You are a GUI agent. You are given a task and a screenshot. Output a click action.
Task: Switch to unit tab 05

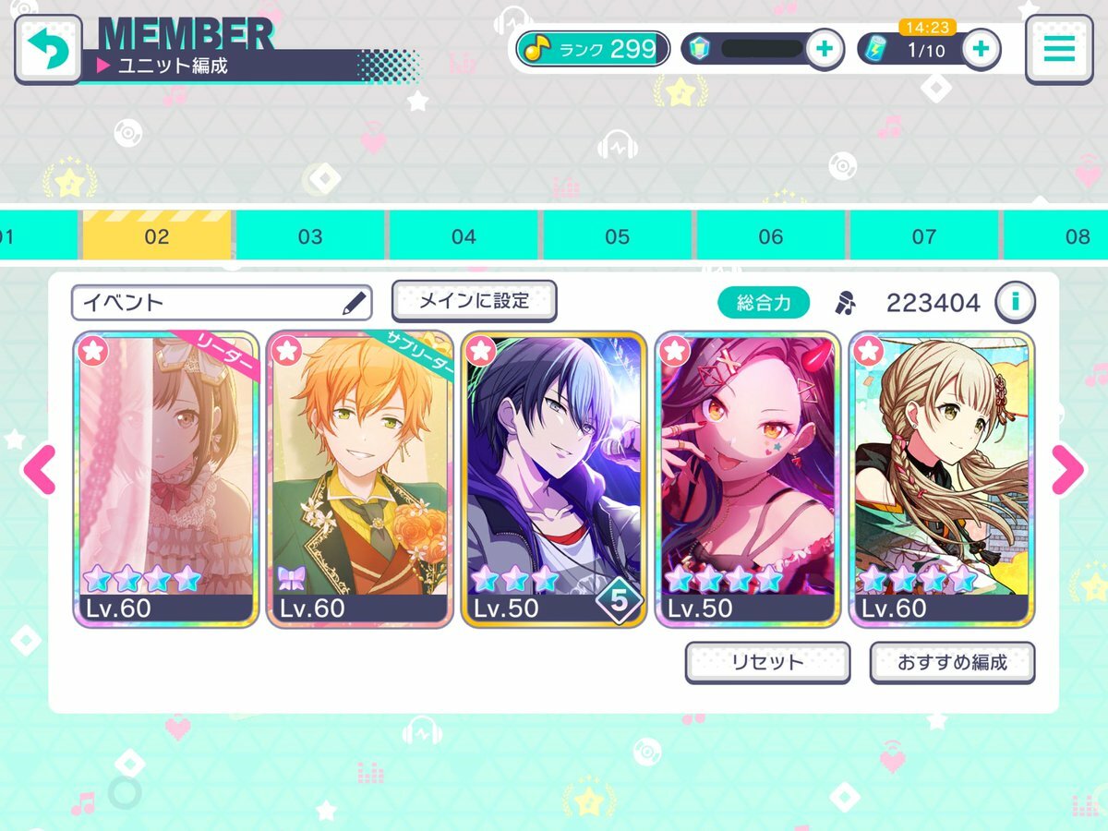(x=617, y=235)
